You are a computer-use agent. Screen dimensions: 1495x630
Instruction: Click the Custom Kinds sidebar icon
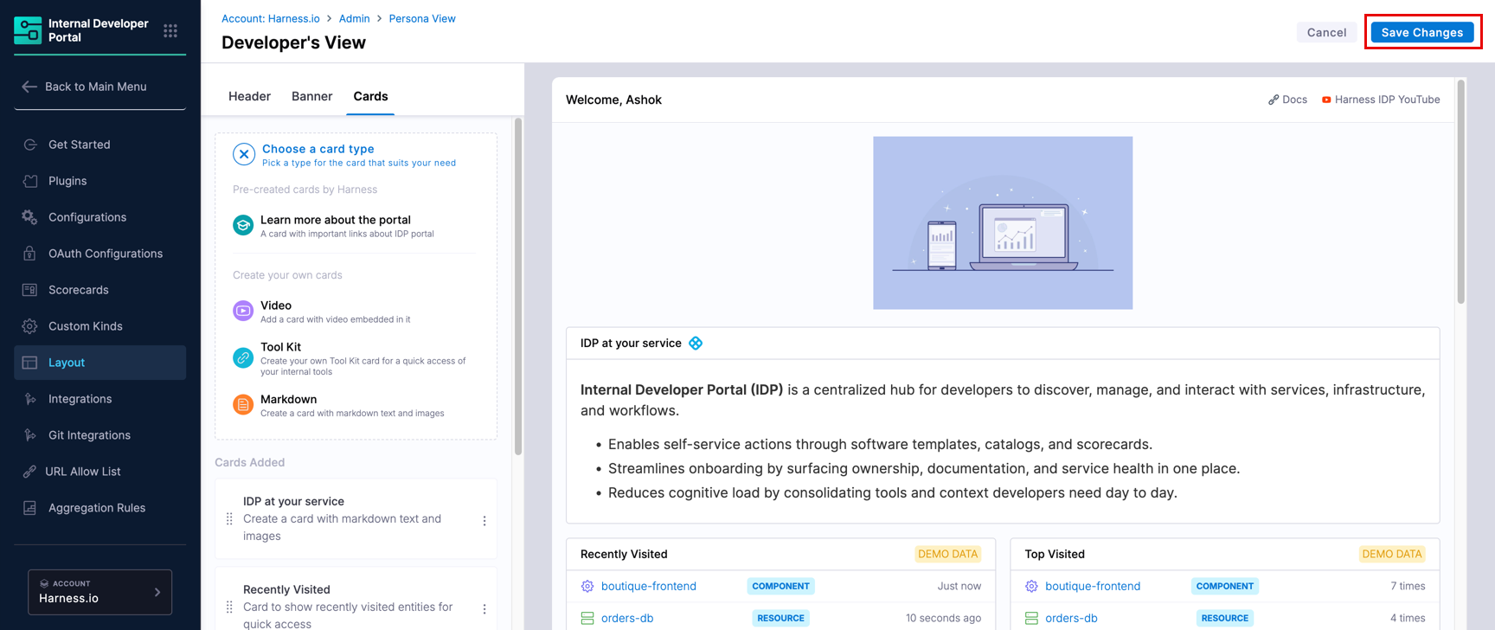(x=30, y=326)
